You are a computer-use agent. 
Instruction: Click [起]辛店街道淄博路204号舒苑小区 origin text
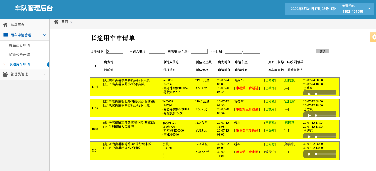[127, 144]
